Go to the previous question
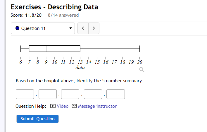The height and width of the screenshot is (132, 207). [x=83, y=28]
